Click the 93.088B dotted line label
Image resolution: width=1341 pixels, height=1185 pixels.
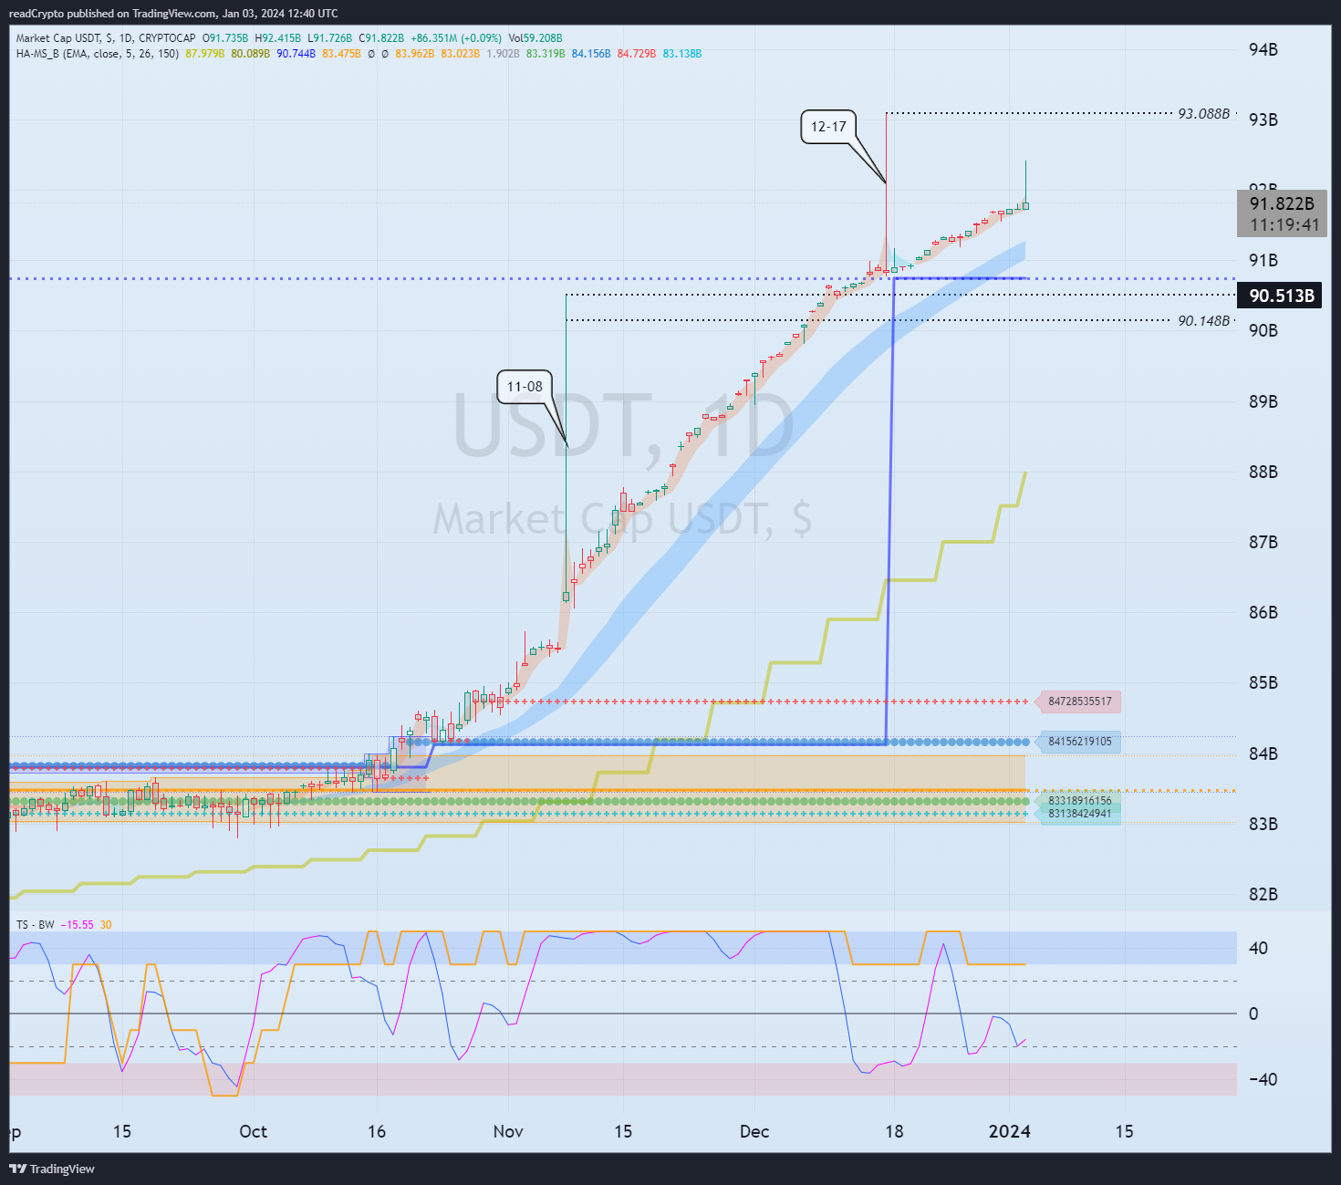(x=1203, y=114)
